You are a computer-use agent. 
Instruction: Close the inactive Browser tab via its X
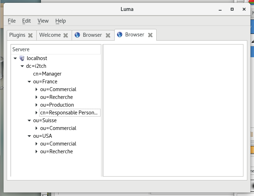(x=108, y=35)
